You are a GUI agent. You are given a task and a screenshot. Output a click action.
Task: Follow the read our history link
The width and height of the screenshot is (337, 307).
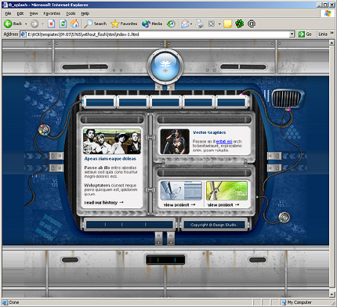click(103, 203)
